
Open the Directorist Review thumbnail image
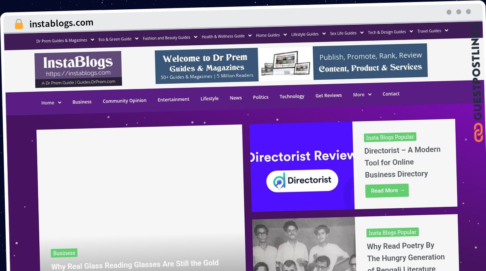[302, 167]
